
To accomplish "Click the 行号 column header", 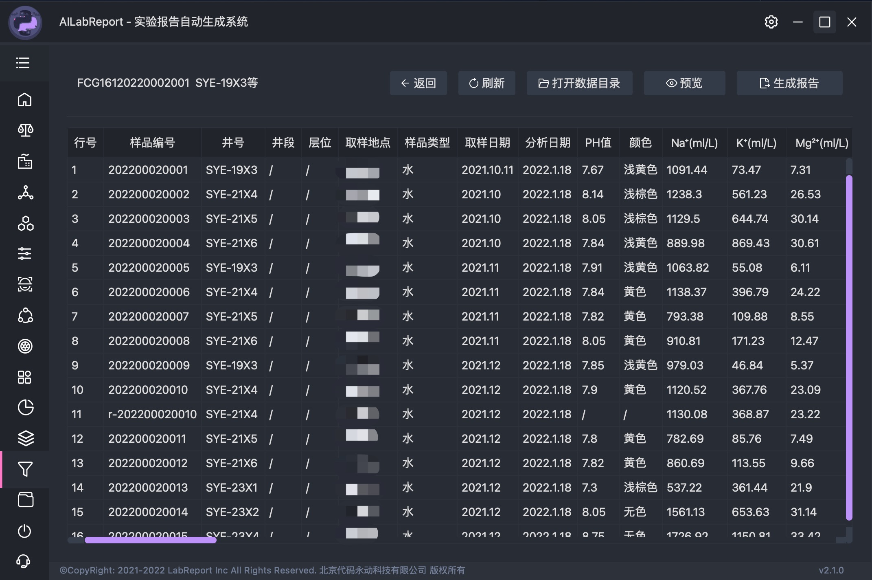I will (85, 143).
